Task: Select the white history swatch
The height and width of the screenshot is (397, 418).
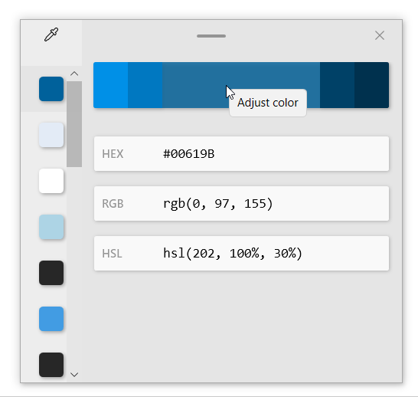Action: (x=51, y=181)
